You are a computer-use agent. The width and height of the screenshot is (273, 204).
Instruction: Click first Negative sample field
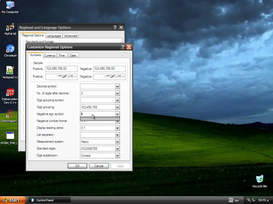click(109, 69)
